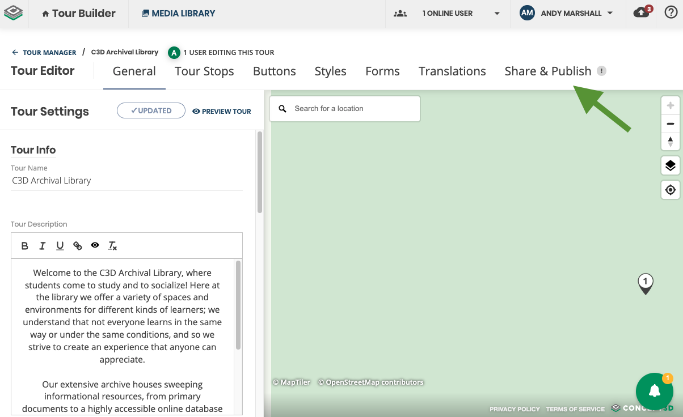Viewport: 683px width, 417px height.
Task: Reset map orientation with the compass icon
Action: point(671,142)
